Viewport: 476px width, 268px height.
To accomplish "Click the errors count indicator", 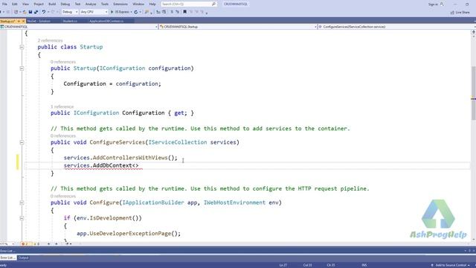I will 25,243.
